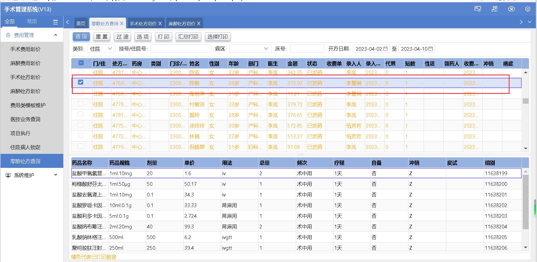Open 费用类模板维护 in the sidebar
This screenshot has width=537, height=262.
(x=32, y=105)
